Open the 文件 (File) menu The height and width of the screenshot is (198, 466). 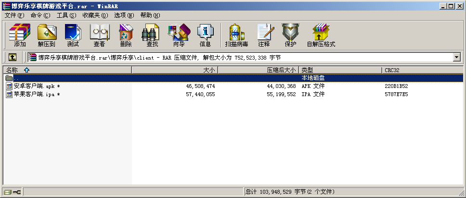[x=14, y=15]
